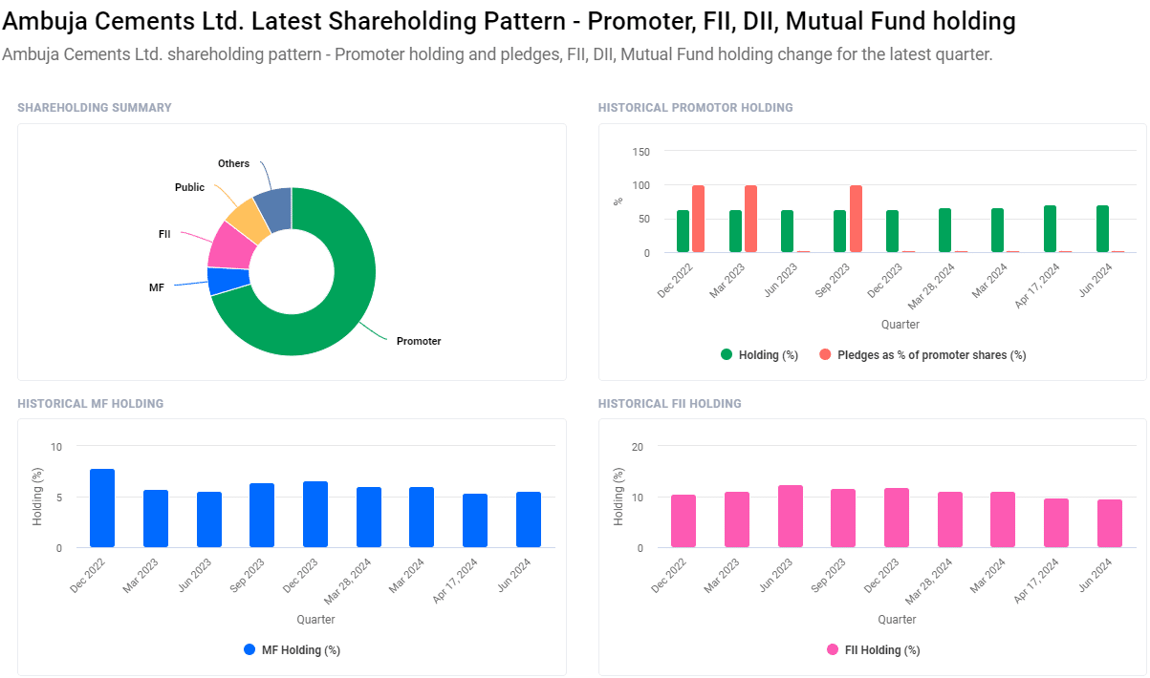Select the green Apr 17, 2024 promoter holding bar

pos(1050,229)
